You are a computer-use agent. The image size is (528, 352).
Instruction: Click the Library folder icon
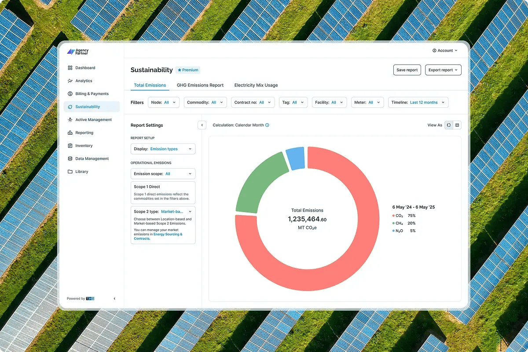click(71, 171)
